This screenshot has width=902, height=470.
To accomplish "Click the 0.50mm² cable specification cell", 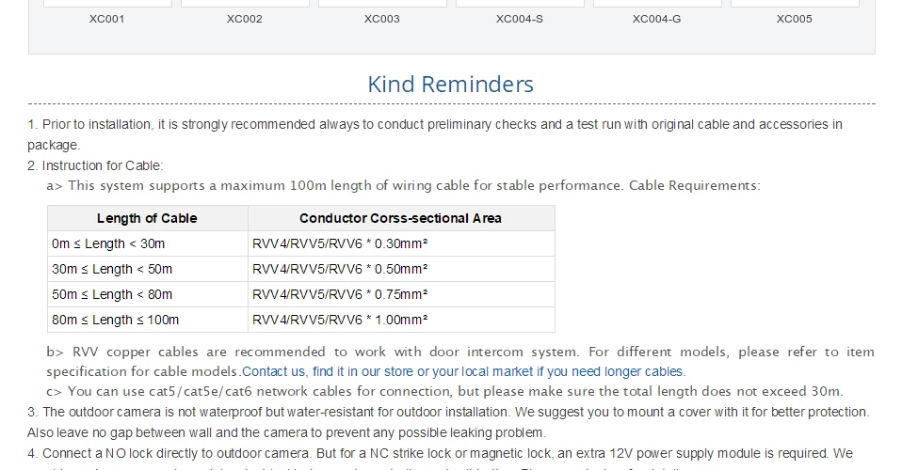I will coord(401,269).
